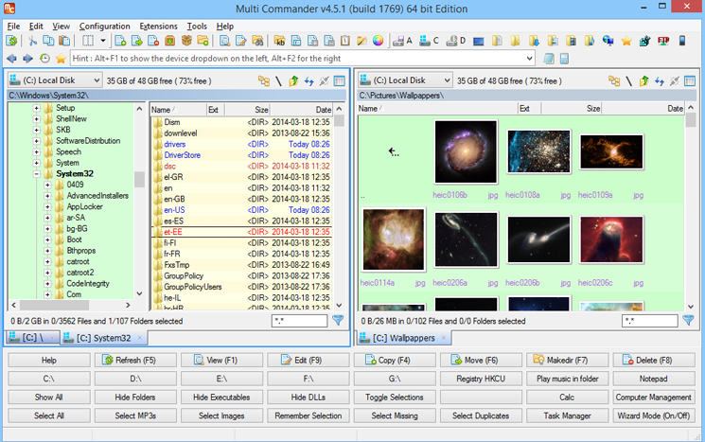The height and width of the screenshot is (442, 705).
Task: Click the view file magnifier icon
Action: (x=224, y=41)
